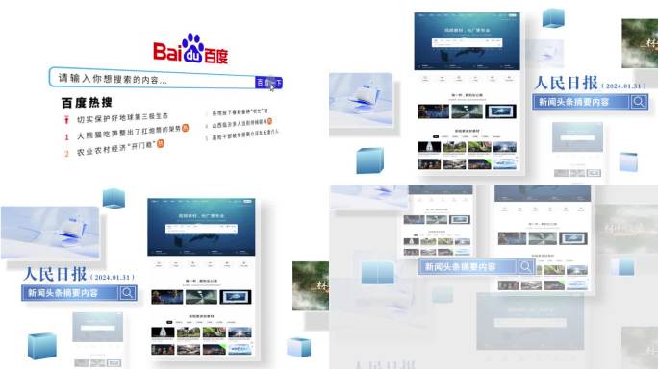Open hot search 大熊猫吃笋整出了扛炮筒的架势
658x369 pixels.
click(x=129, y=133)
